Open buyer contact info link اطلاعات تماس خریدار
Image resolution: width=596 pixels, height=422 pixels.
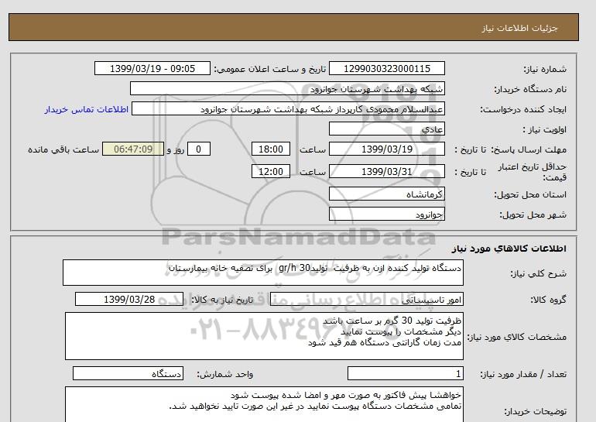point(87,109)
